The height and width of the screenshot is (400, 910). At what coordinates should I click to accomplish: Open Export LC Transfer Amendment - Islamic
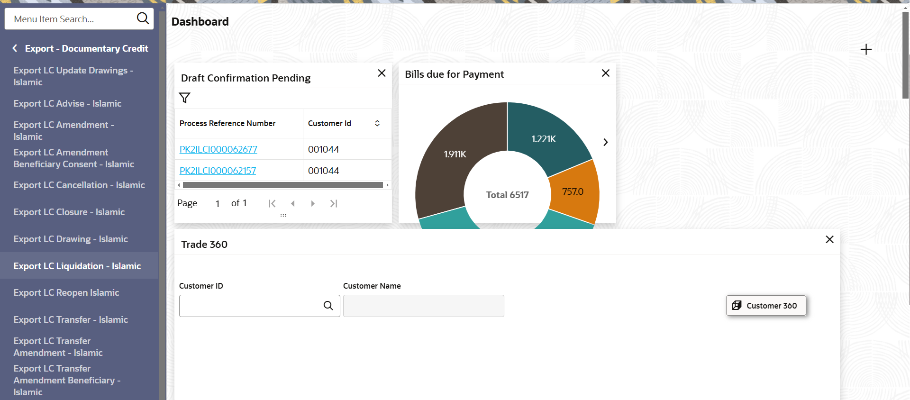click(x=58, y=346)
